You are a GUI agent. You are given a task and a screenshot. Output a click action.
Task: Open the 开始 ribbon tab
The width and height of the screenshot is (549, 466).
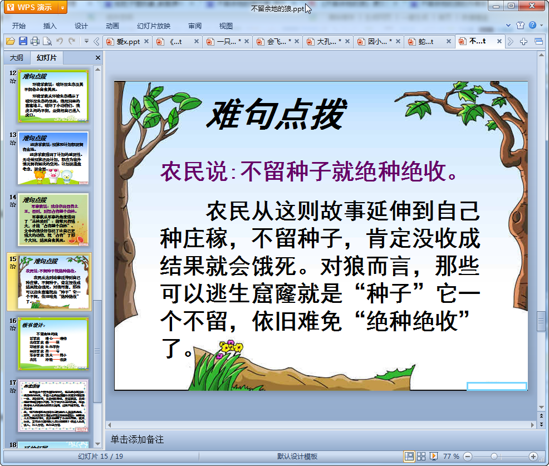click(x=19, y=26)
